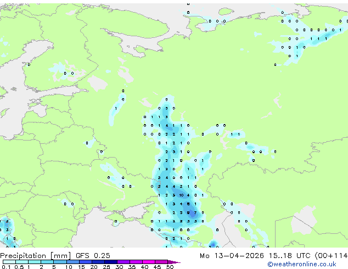Click the '10' precipitation value on map

click(181, 195)
